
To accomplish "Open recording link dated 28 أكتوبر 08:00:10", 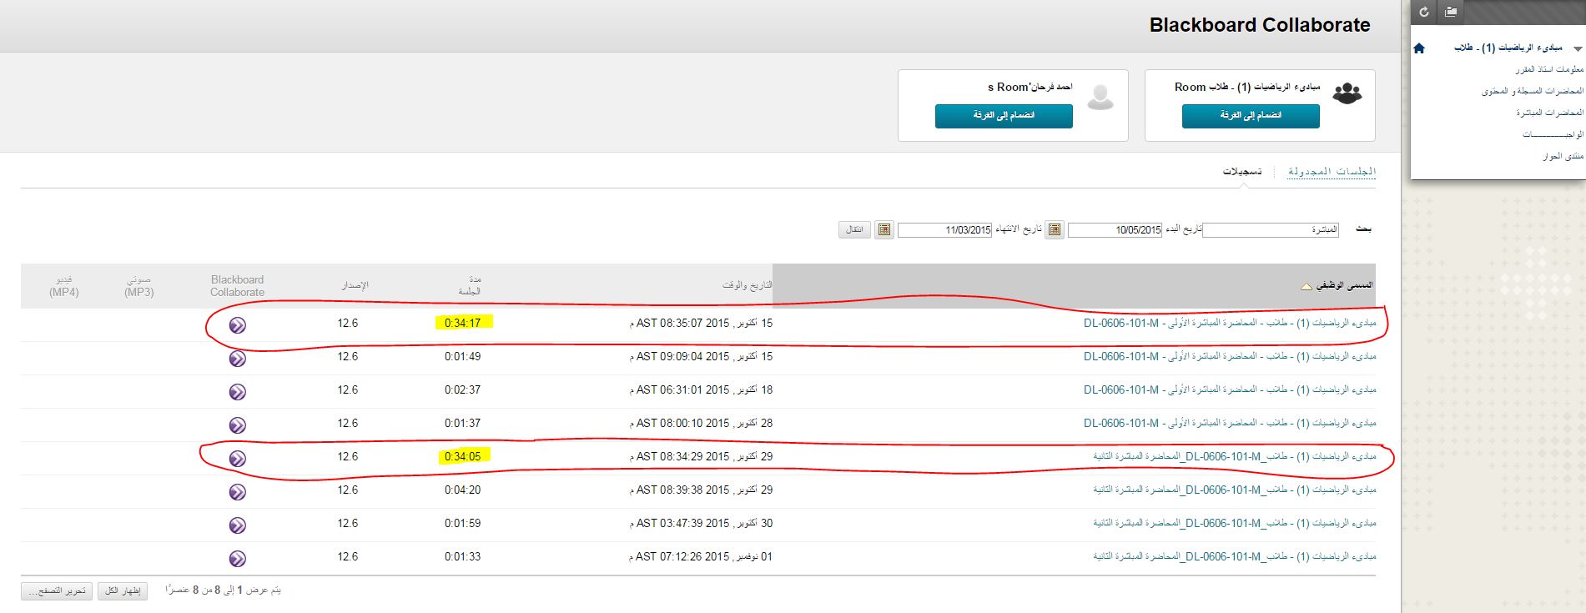I will pos(1230,423).
